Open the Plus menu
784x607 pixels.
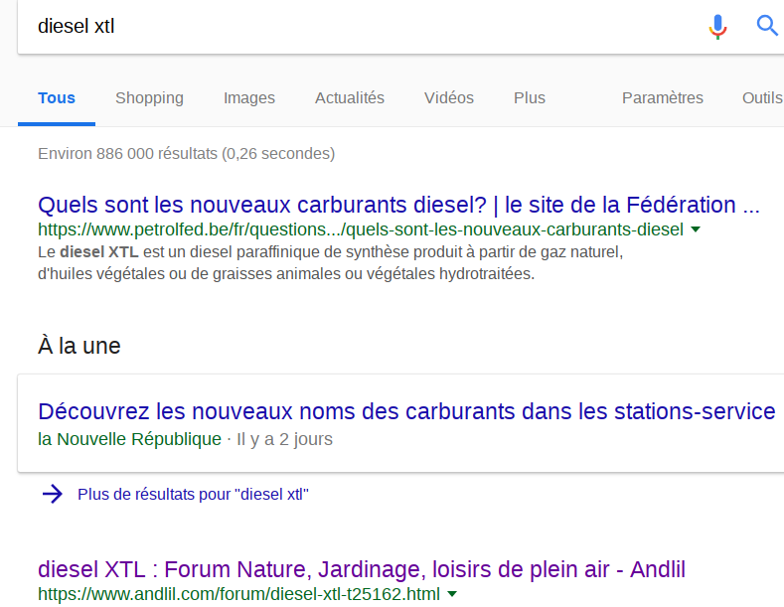tap(530, 97)
